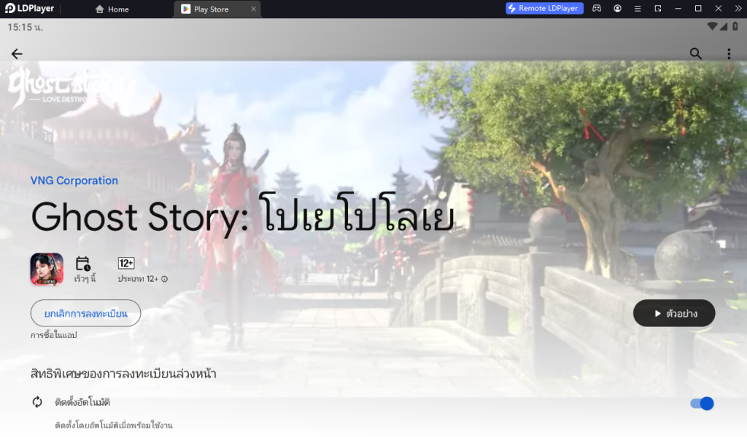Close the Play Store tab

253,9
